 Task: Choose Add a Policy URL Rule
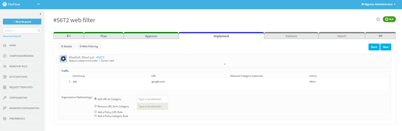coord(95,112)
